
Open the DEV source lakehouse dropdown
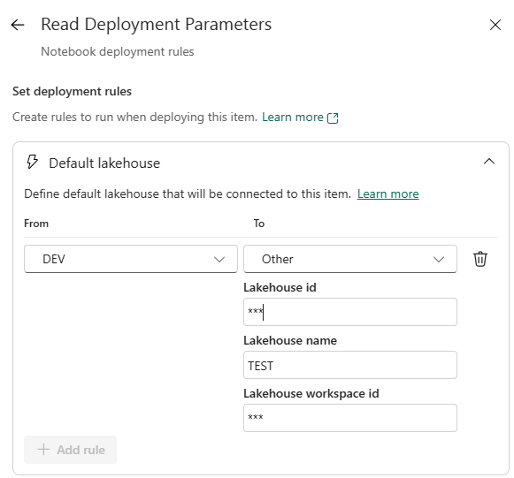[131, 259]
